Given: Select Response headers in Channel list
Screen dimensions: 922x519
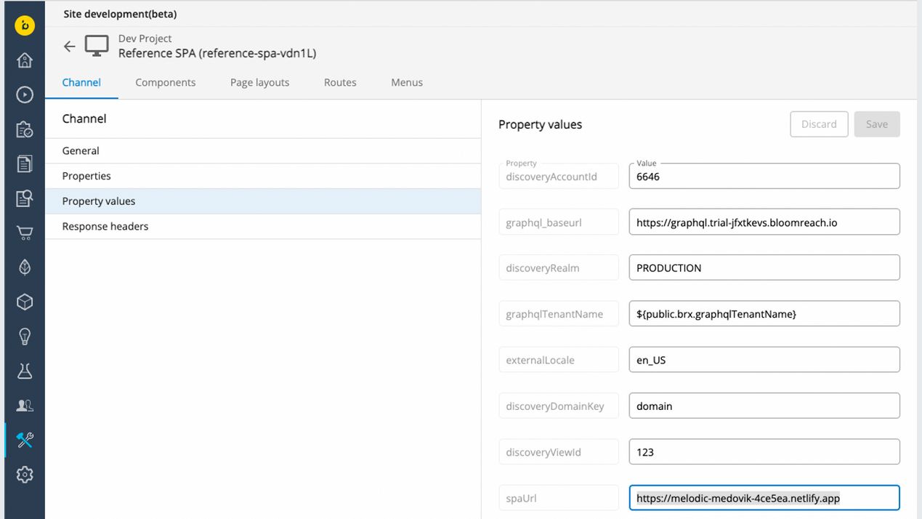Looking at the screenshot, I should (263, 226).
